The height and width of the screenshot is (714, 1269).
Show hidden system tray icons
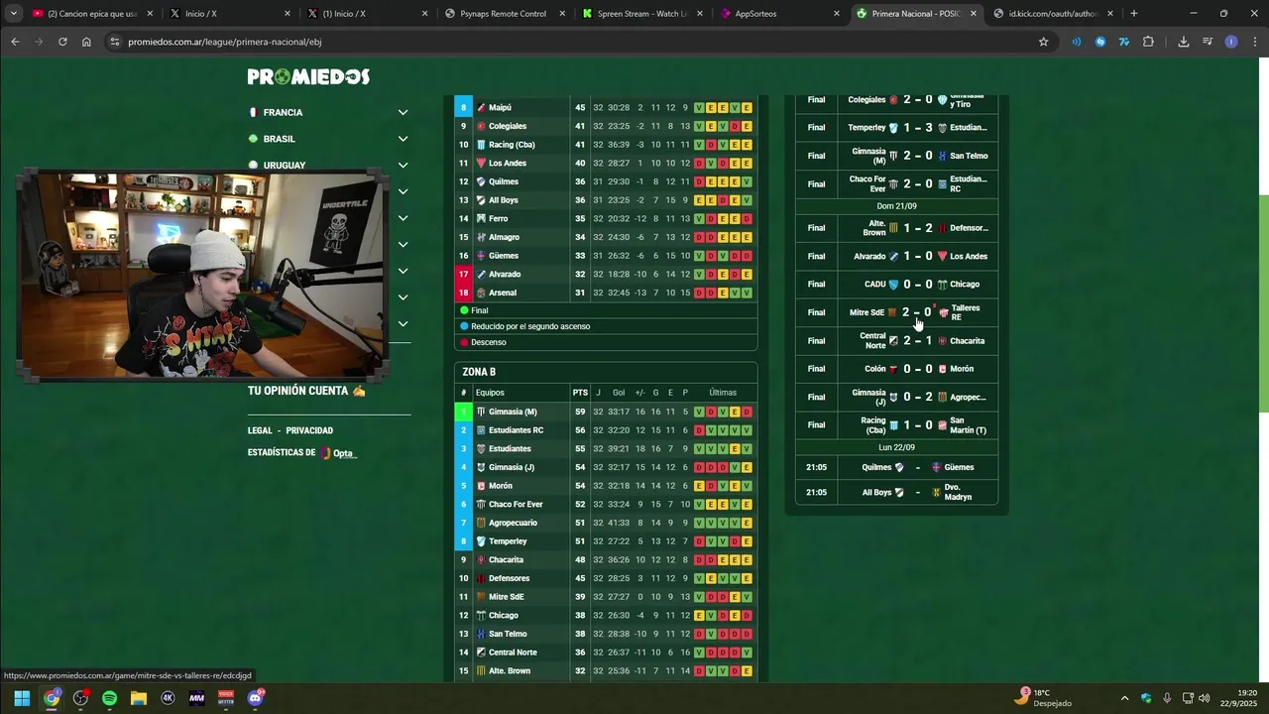click(x=1124, y=698)
